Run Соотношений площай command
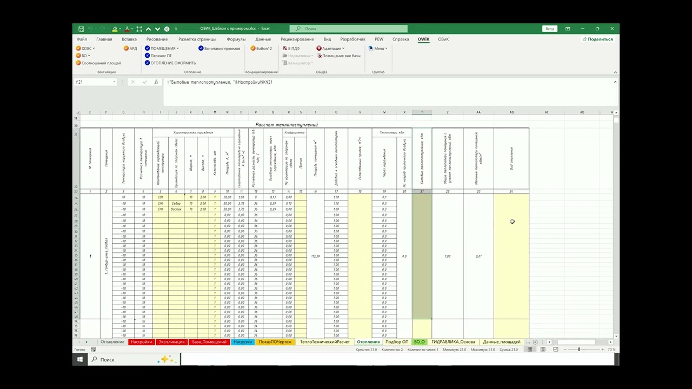The width and height of the screenshot is (692, 389). [x=98, y=63]
